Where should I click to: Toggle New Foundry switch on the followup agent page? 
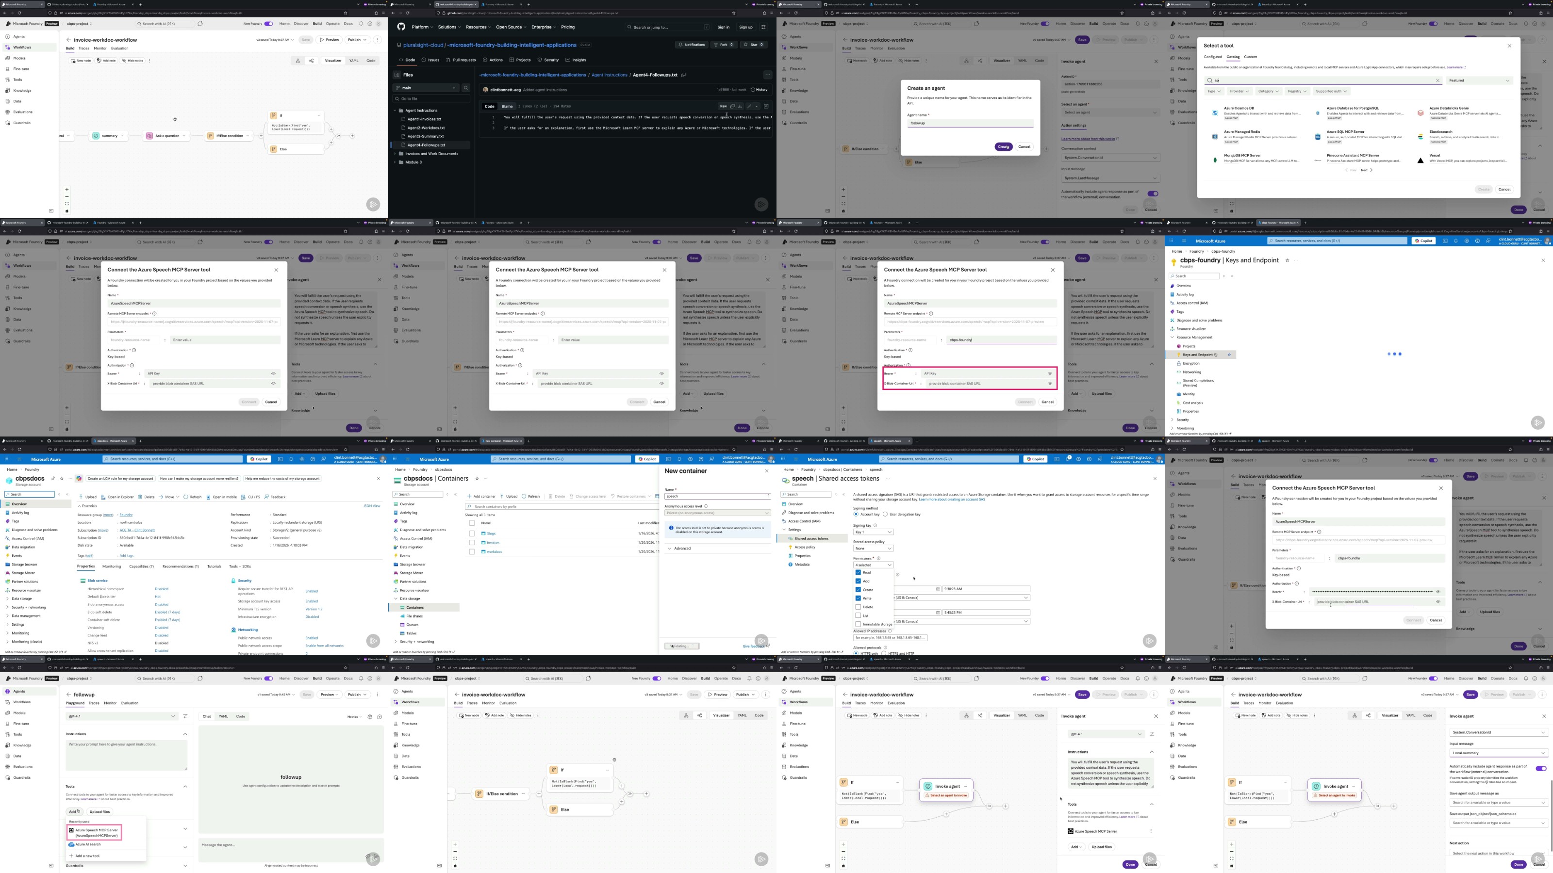(x=268, y=679)
